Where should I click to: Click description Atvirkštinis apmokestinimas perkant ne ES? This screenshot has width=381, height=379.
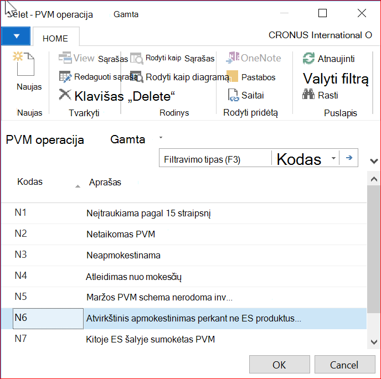pyautogui.click(x=194, y=319)
